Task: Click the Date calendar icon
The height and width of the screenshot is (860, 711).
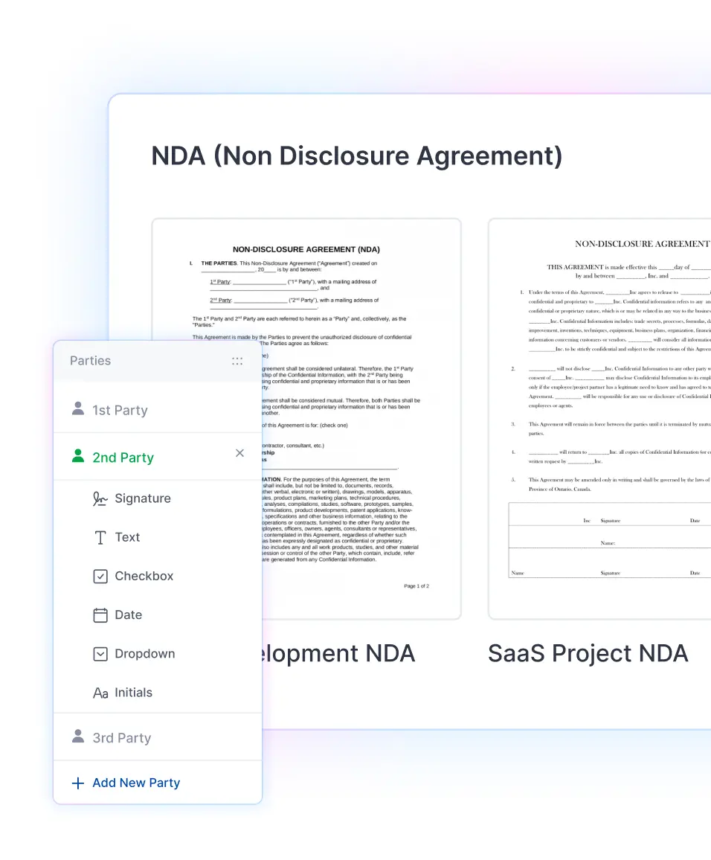Action: [100, 615]
